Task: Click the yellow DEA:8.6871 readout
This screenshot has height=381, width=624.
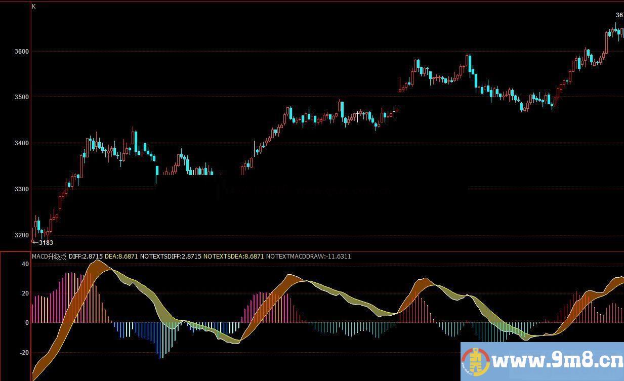Action: click(x=121, y=257)
